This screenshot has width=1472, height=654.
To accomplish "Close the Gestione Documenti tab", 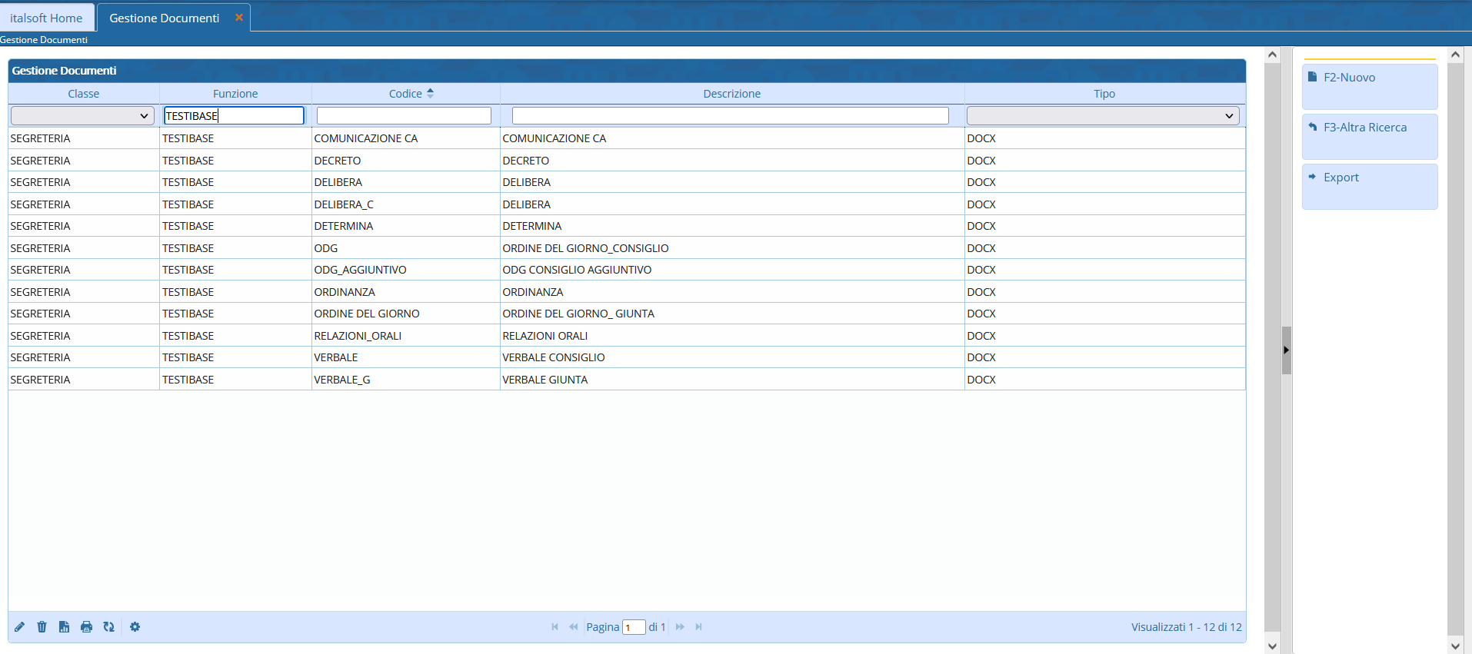I will pyautogui.click(x=239, y=18).
